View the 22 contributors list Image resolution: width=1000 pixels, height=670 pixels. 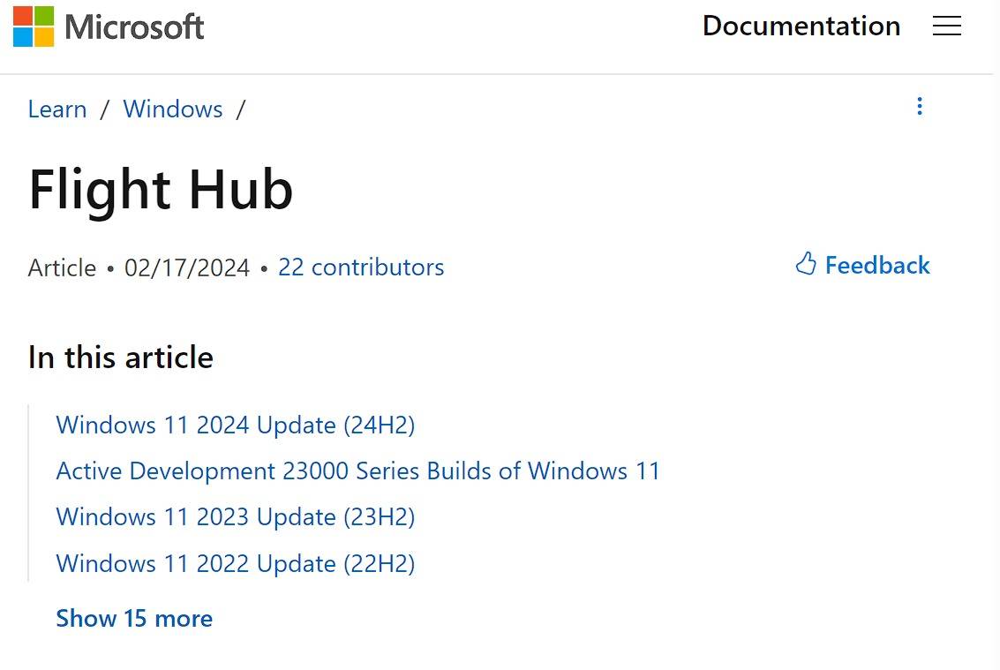pyautogui.click(x=361, y=267)
